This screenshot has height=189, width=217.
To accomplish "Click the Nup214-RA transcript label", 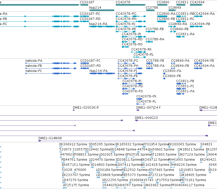I will (98, 24).
